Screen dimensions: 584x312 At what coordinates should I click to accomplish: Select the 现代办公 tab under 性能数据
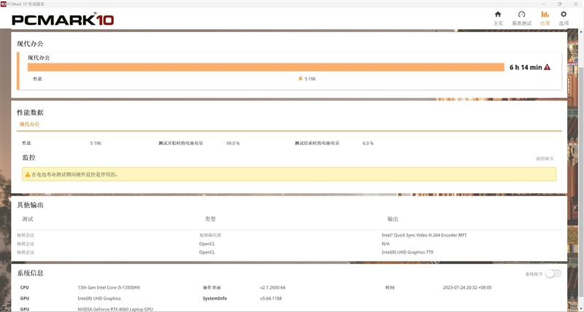tap(29, 124)
